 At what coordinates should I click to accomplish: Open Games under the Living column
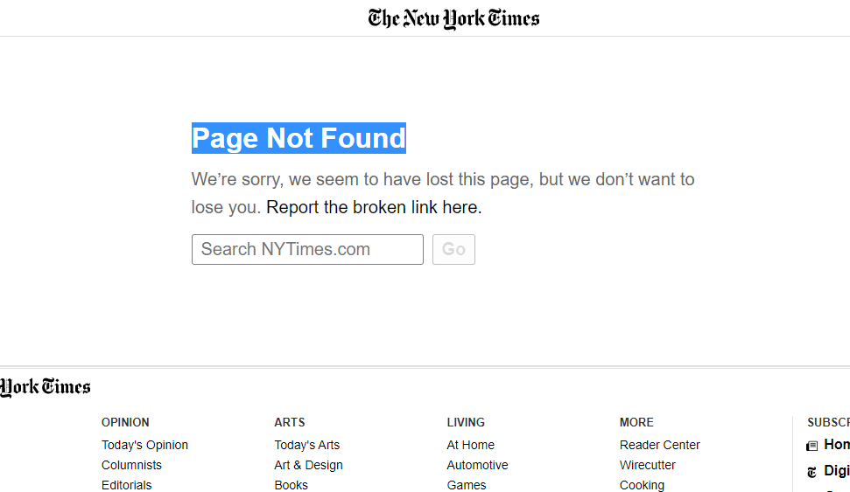[466, 485]
